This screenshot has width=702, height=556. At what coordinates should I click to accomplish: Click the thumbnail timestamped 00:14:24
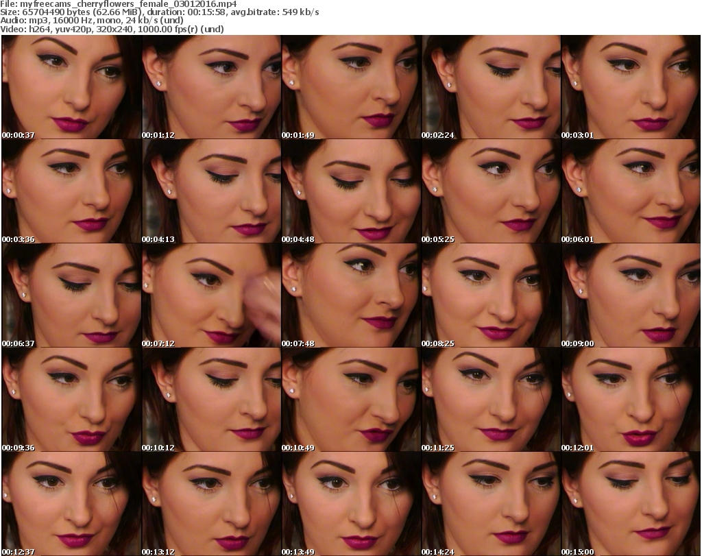point(491,504)
